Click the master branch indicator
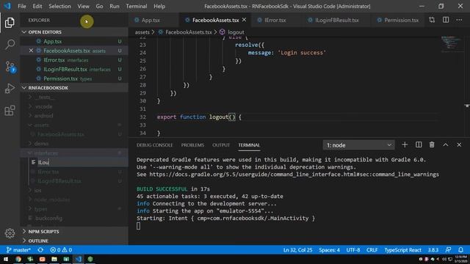 pos(18,250)
